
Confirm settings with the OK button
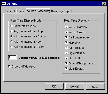pos(54,86)
